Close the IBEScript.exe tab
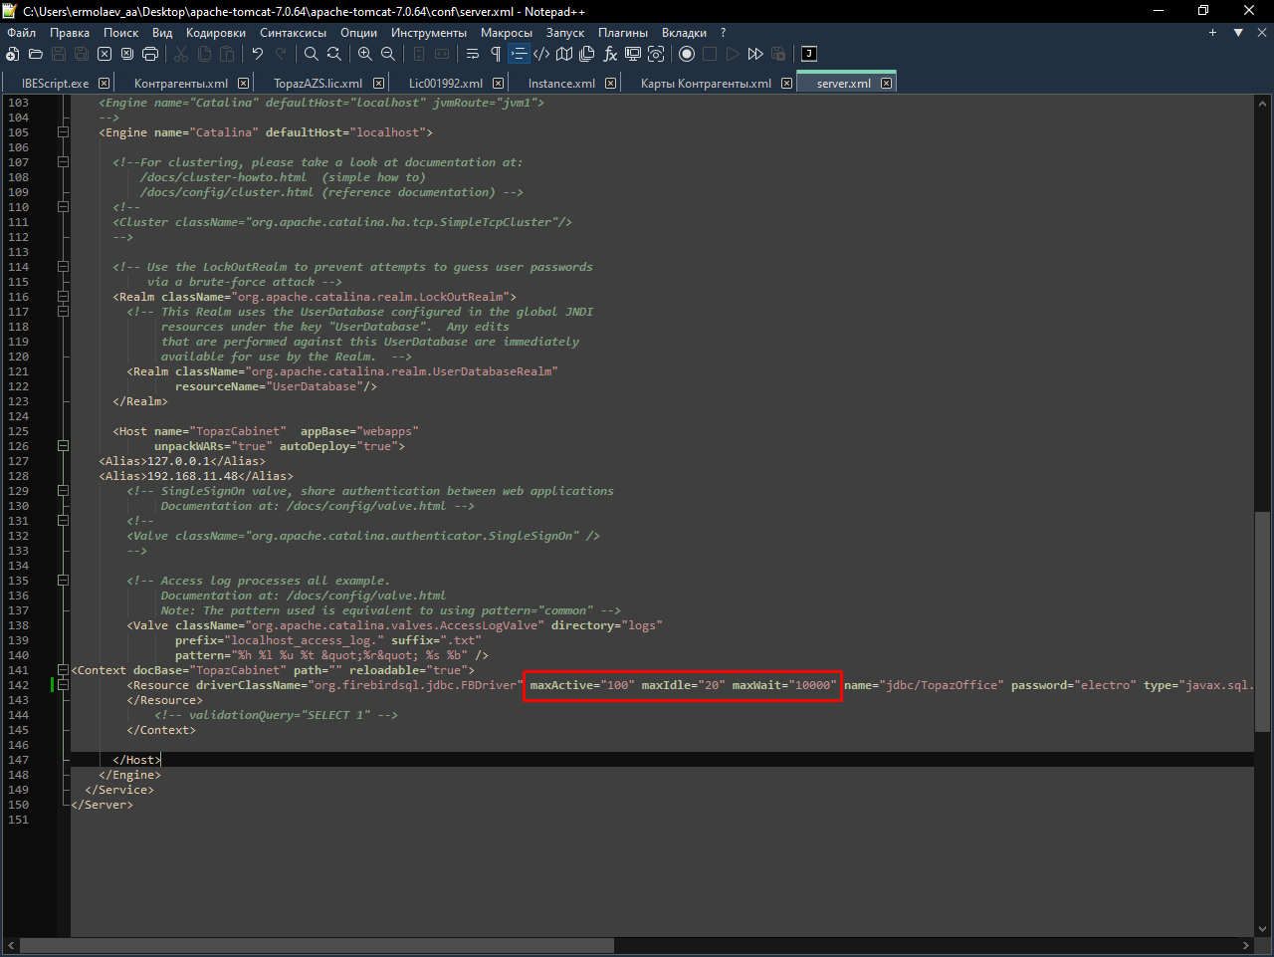 click(x=104, y=84)
